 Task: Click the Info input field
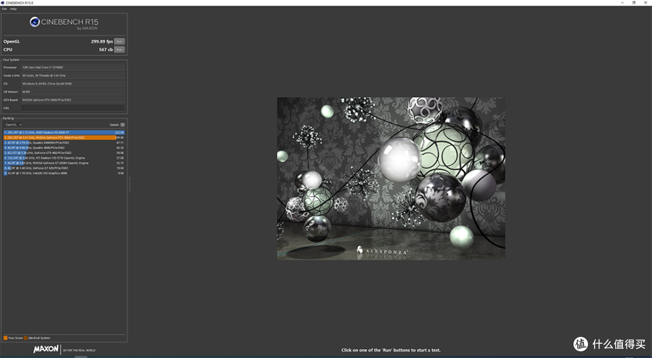(x=73, y=108)
